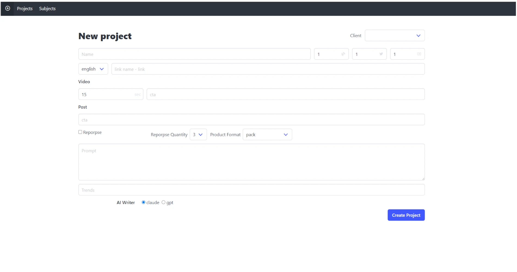The width and height of the screenshot is (517, 272).
Task: Focus the project Name input field
Action: [194, 54]
